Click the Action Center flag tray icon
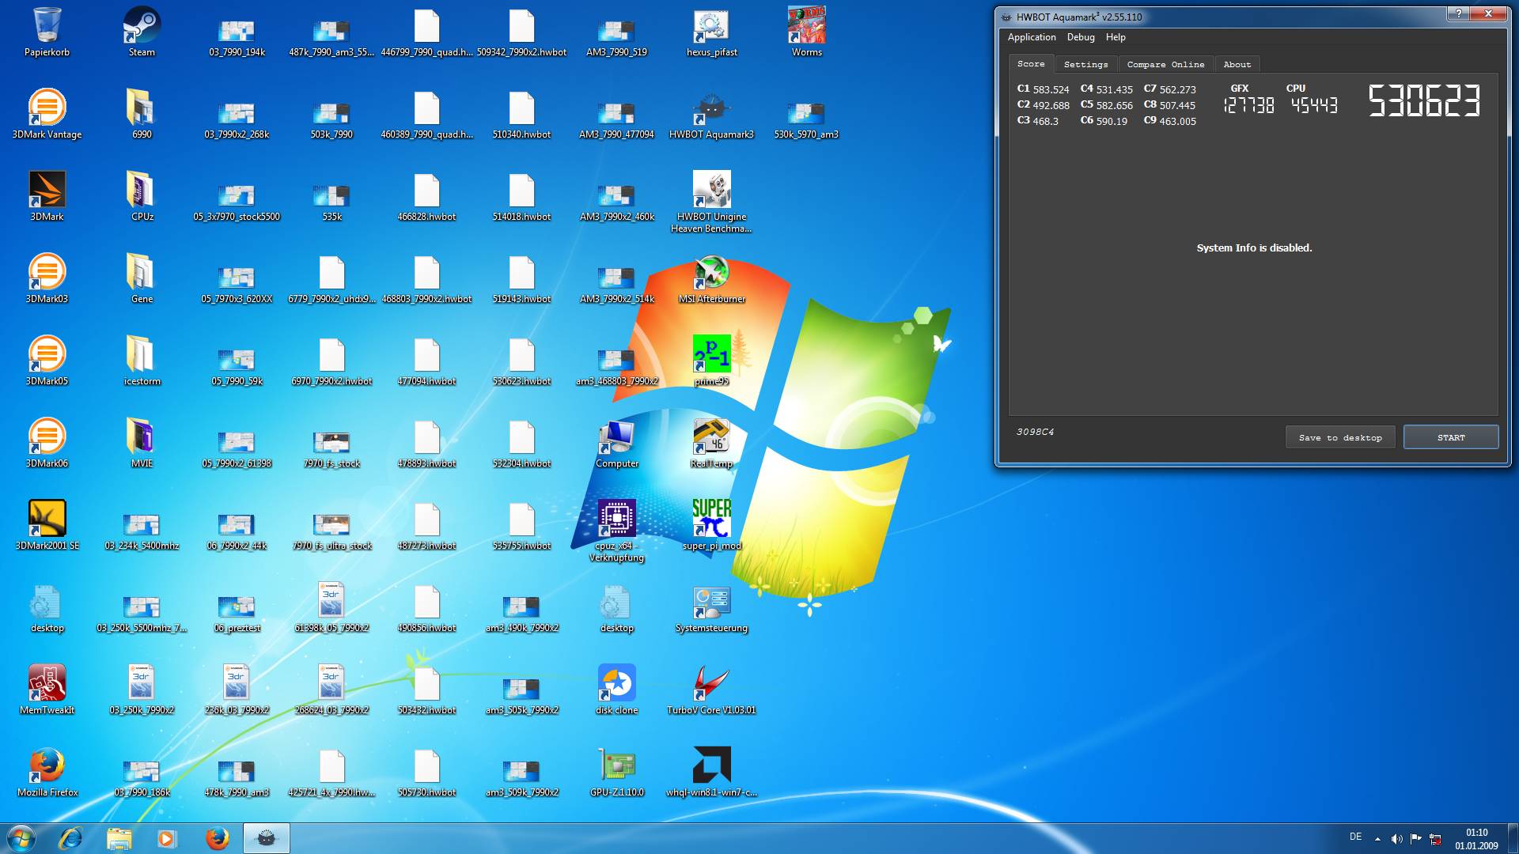The image size is (1519, 854). (x=1415, y=838)
